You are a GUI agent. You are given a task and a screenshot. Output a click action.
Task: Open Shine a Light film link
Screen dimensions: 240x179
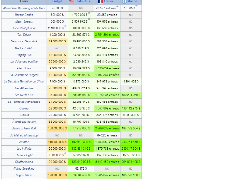(x=24, y=155)
